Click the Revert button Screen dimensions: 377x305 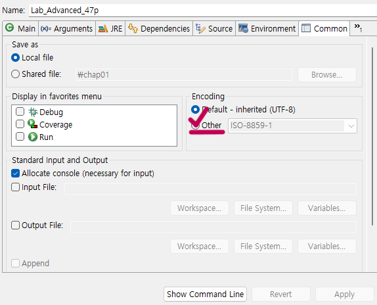[x=281, y=294]
